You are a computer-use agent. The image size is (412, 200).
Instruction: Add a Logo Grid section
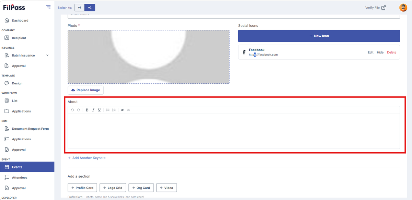click(113, 188)
